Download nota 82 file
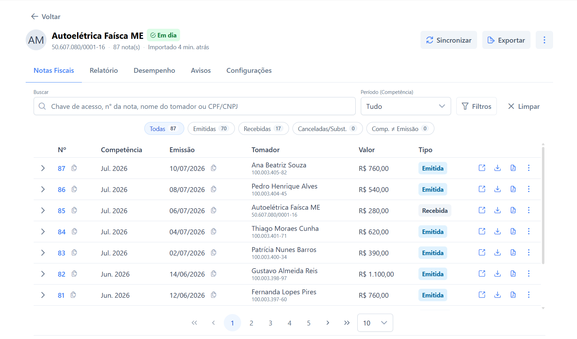The image size is (577, 339). tap(498, 274)
